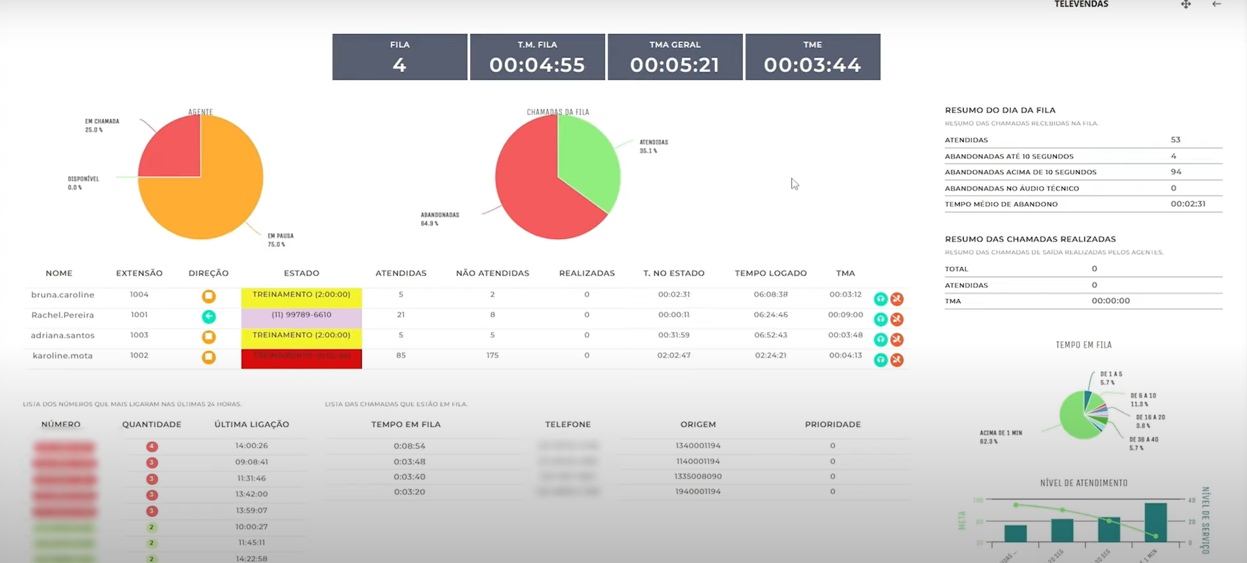Click the T. NO ESTADO column header
Viewport: 1247px width, 563px height.
tap(674, 273)
